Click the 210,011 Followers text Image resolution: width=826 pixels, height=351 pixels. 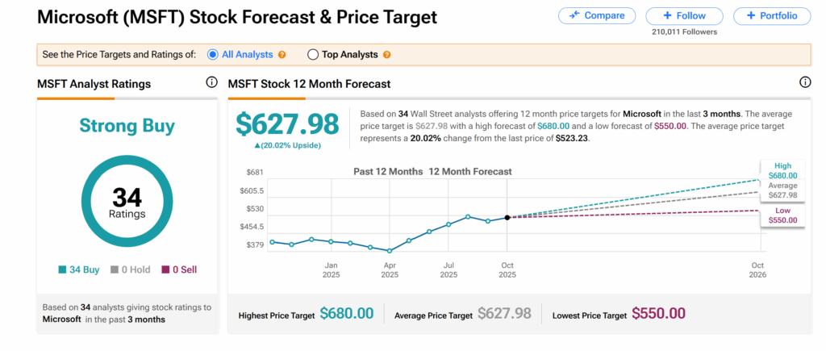coord(684,32)
